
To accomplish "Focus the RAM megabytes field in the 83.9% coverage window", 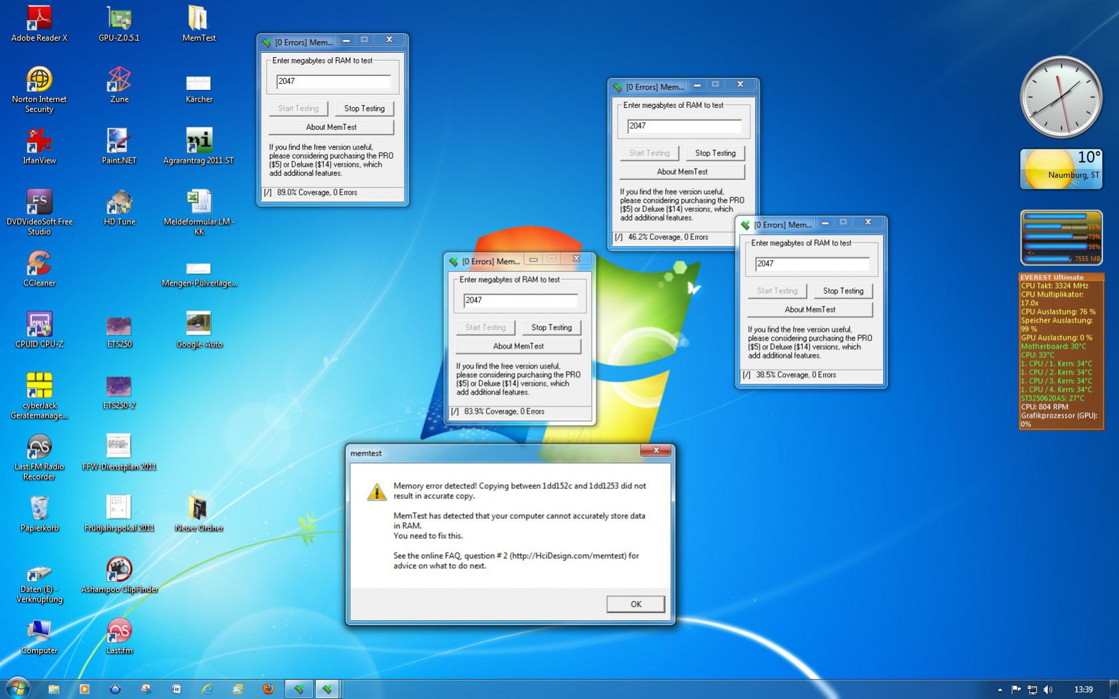I will tap(521, 301).
